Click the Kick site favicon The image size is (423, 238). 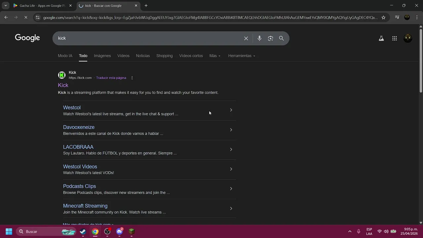pyautogui.click(x=62, y=75)
